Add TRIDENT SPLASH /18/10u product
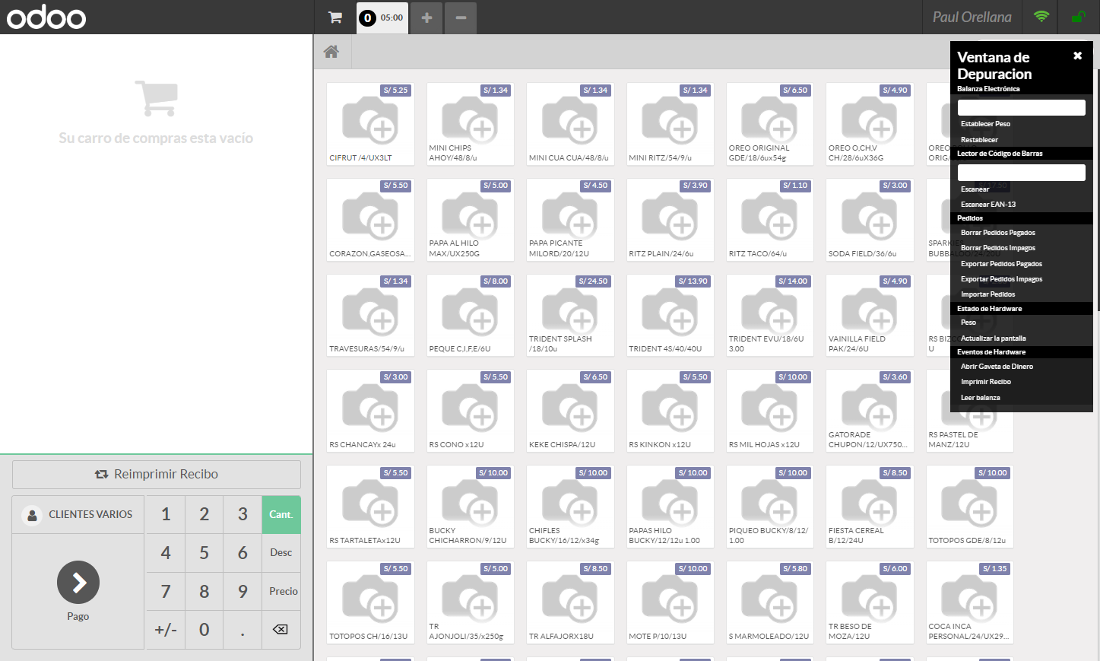The height and width of the screenshot is (661, 1100). 570,315
